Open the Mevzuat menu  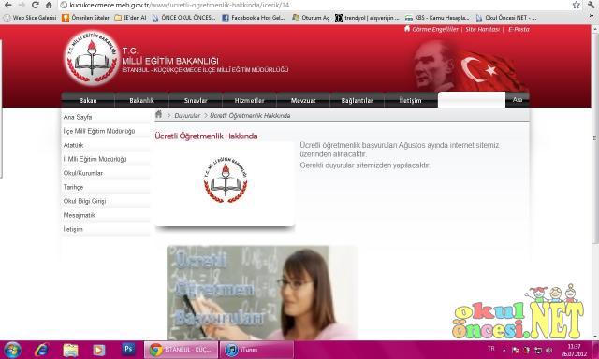click(x=303, y=100)
